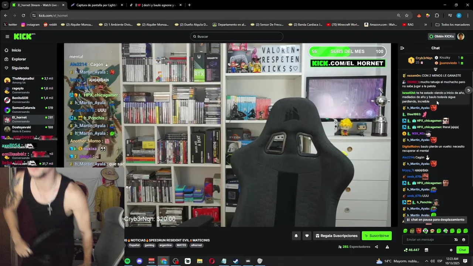Go to Inicio in the sidebar
This screenshot has width=473, height=266.
click(16, 50)
